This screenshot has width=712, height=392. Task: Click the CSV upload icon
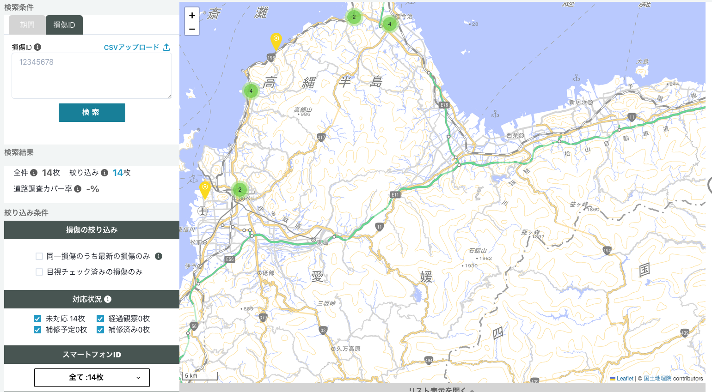[x=166, y=47]
